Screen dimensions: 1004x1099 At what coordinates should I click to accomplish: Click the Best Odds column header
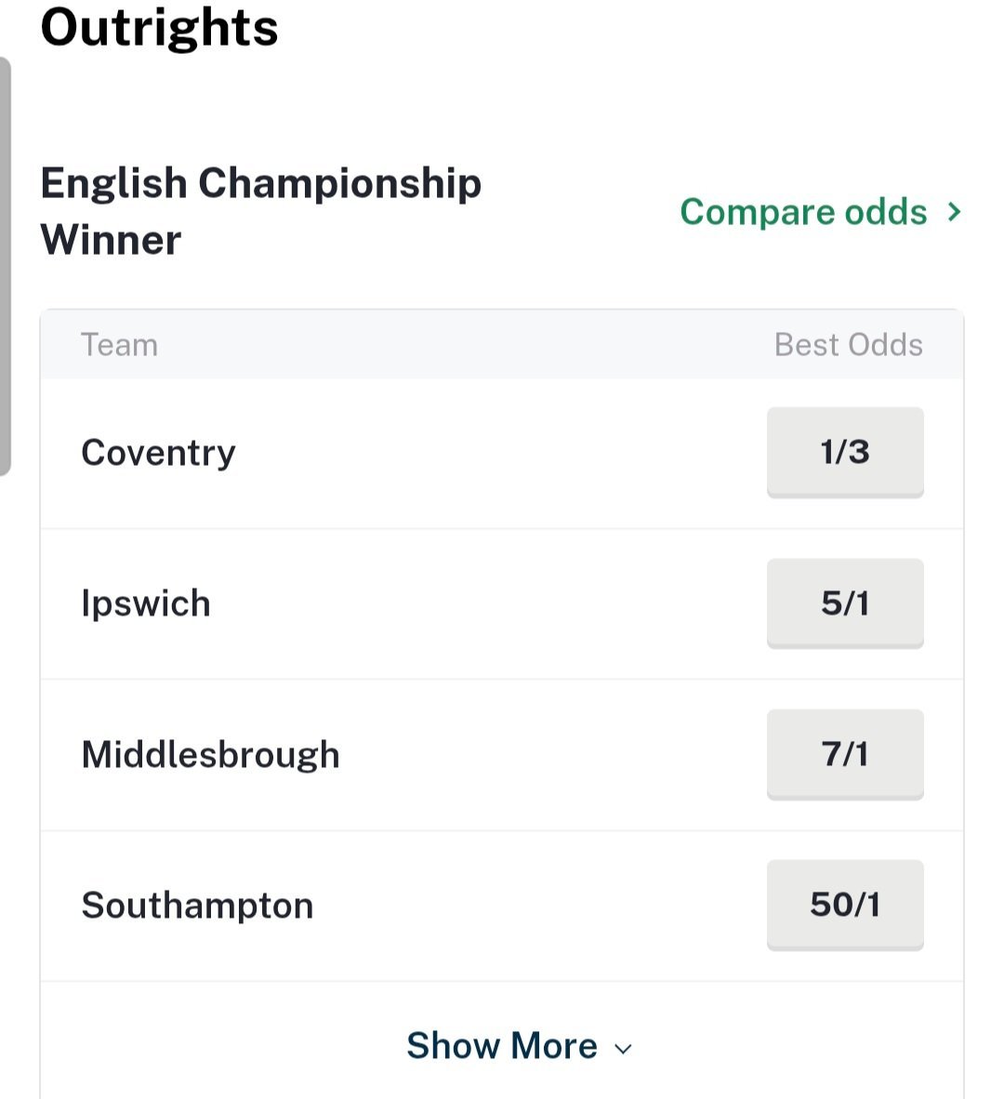click(848, 345)
